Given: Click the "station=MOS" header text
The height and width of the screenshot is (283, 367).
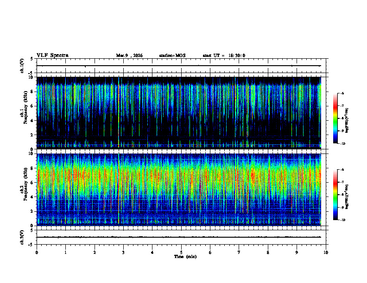Looking at the screenshot, I should point(172,55).
